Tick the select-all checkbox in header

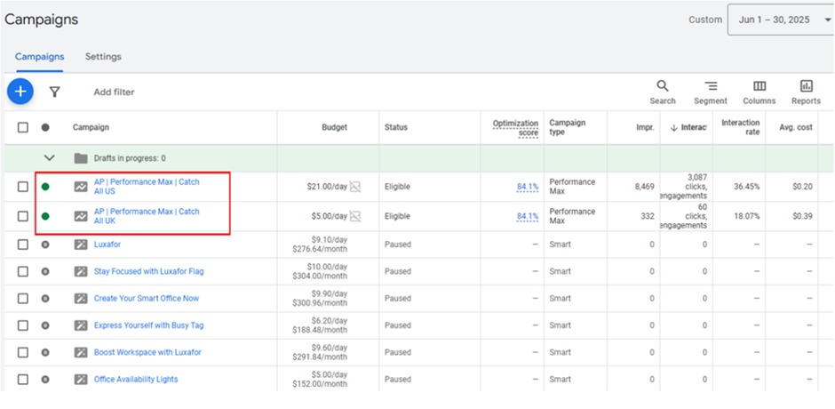click(23, 127)
